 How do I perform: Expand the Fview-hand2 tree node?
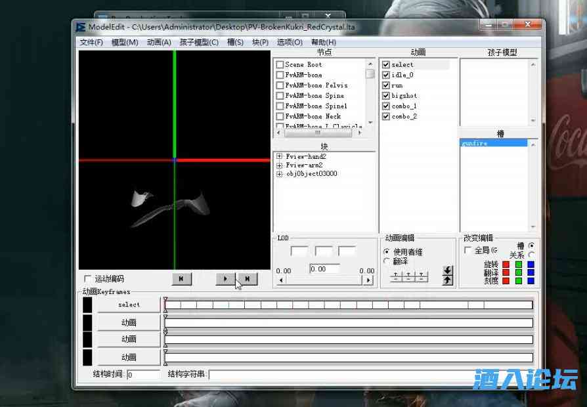280,157
